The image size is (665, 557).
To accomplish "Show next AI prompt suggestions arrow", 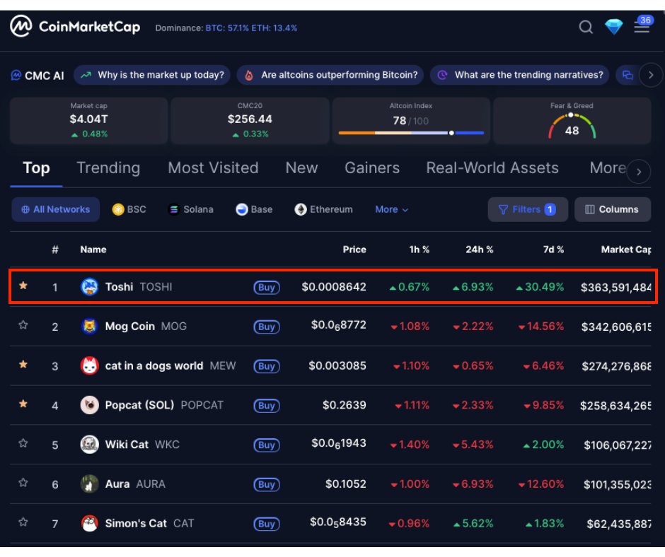I will click(x=651, y=76).
